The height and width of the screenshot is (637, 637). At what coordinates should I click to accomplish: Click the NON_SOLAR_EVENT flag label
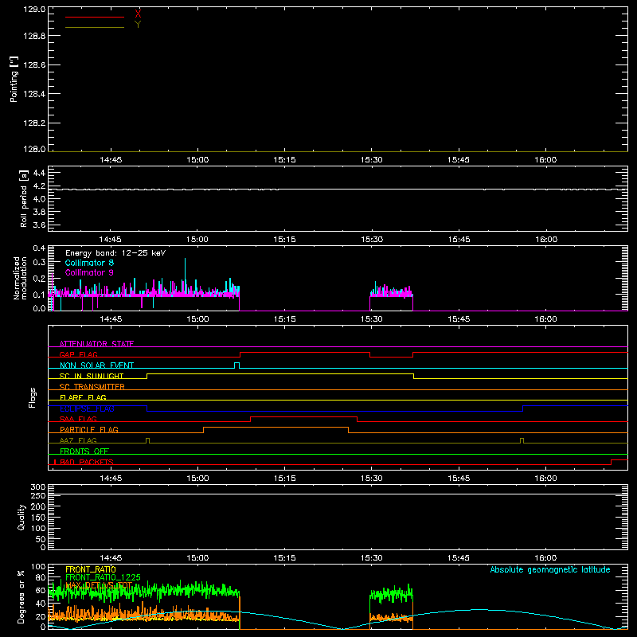pyautogui.click(x=96, y=365)
